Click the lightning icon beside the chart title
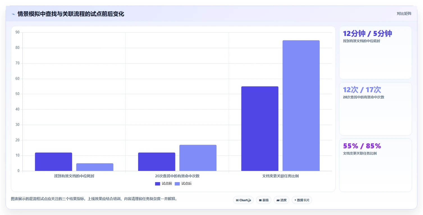This screenshot has width=423, height=215. pos(13,14)
